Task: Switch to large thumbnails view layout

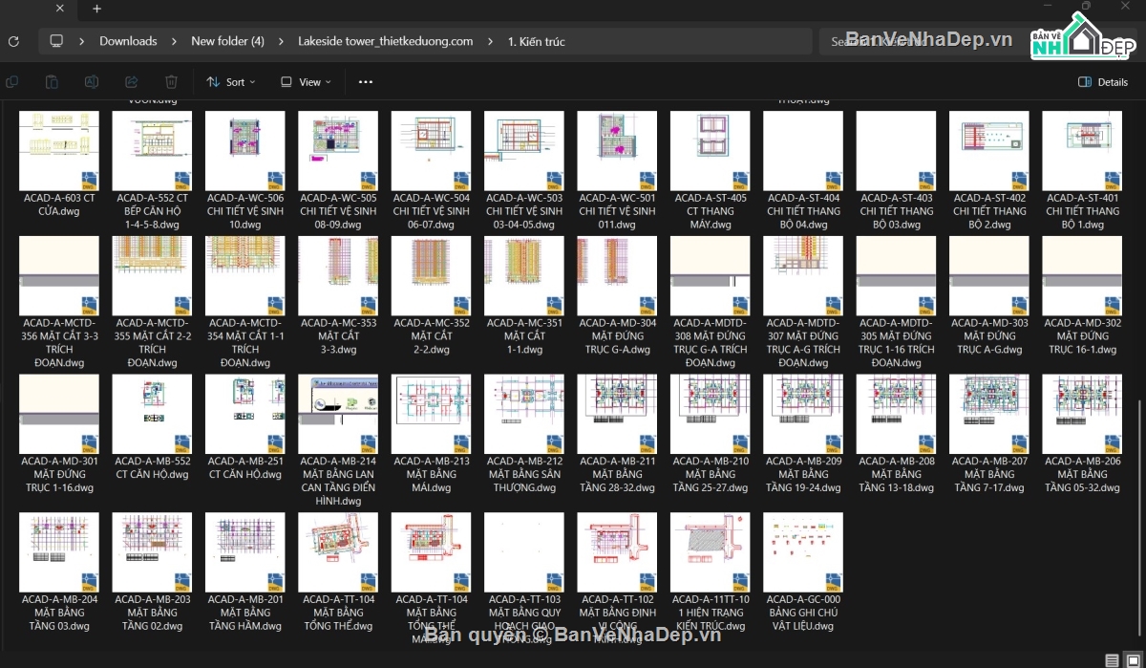Action: tap(1132, 660)
